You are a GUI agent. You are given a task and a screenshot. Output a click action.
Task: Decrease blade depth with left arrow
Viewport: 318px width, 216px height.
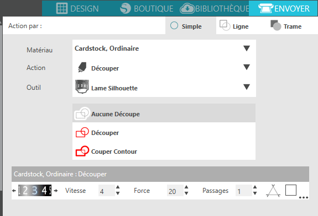coord(14,191)
